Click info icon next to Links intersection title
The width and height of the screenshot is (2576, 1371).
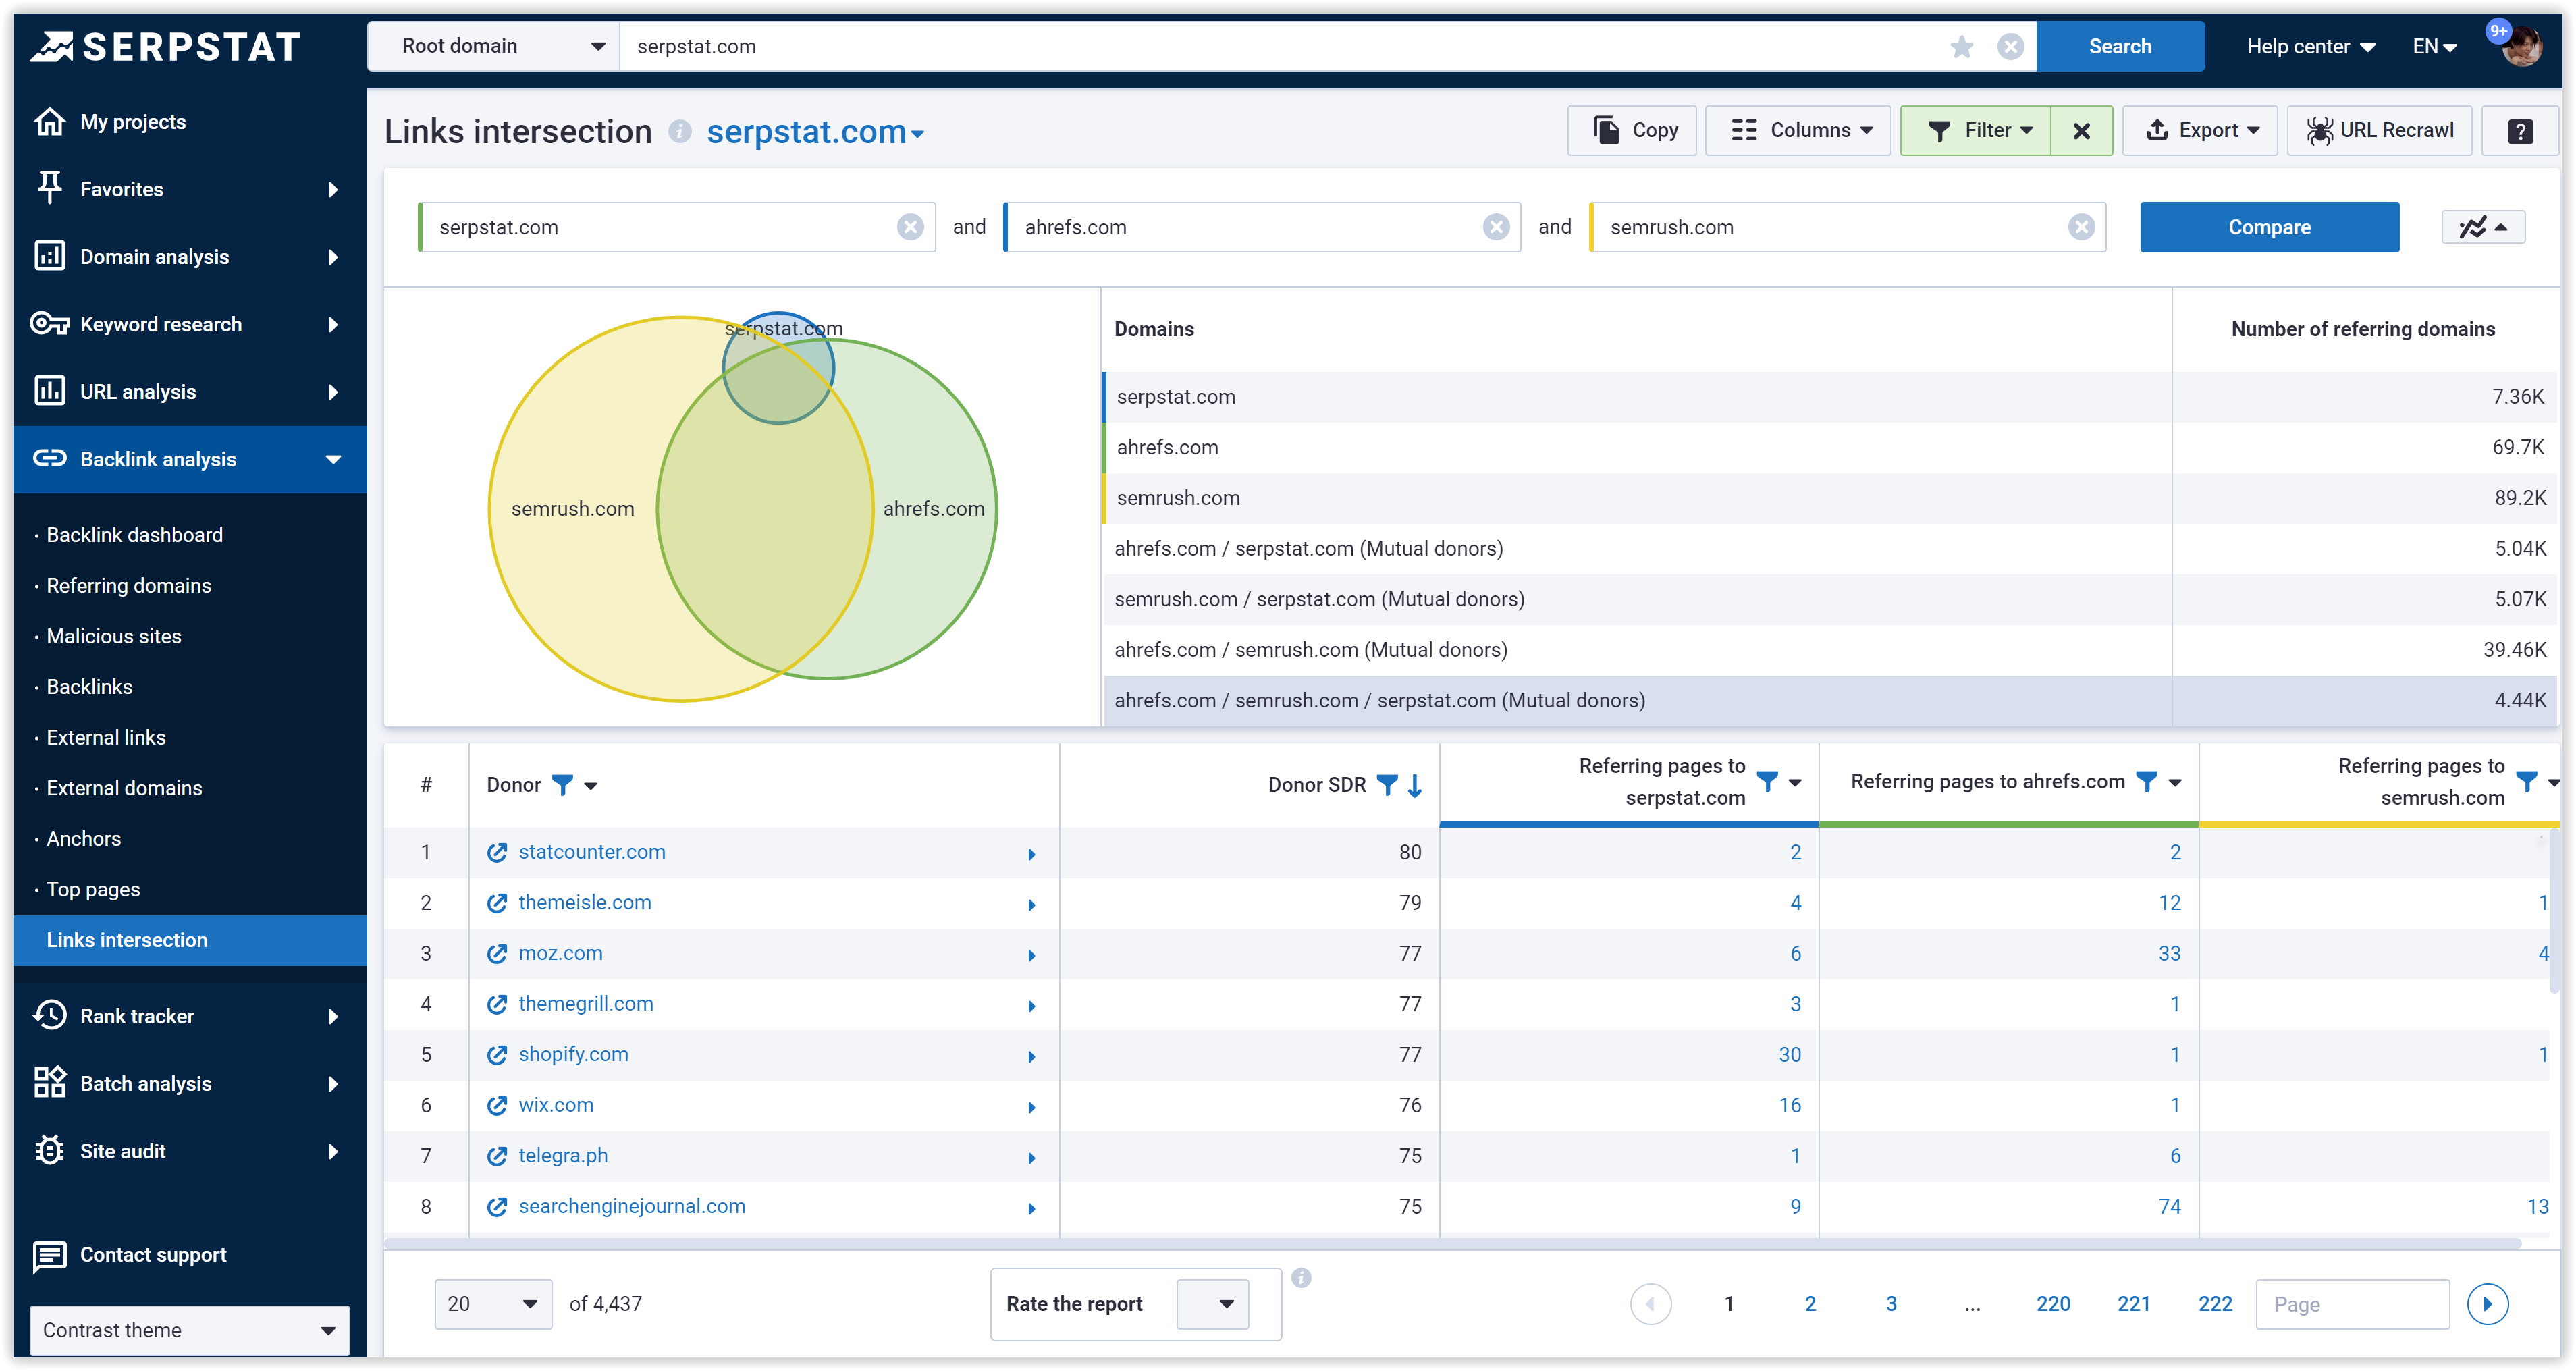click(x=680, y=132)
